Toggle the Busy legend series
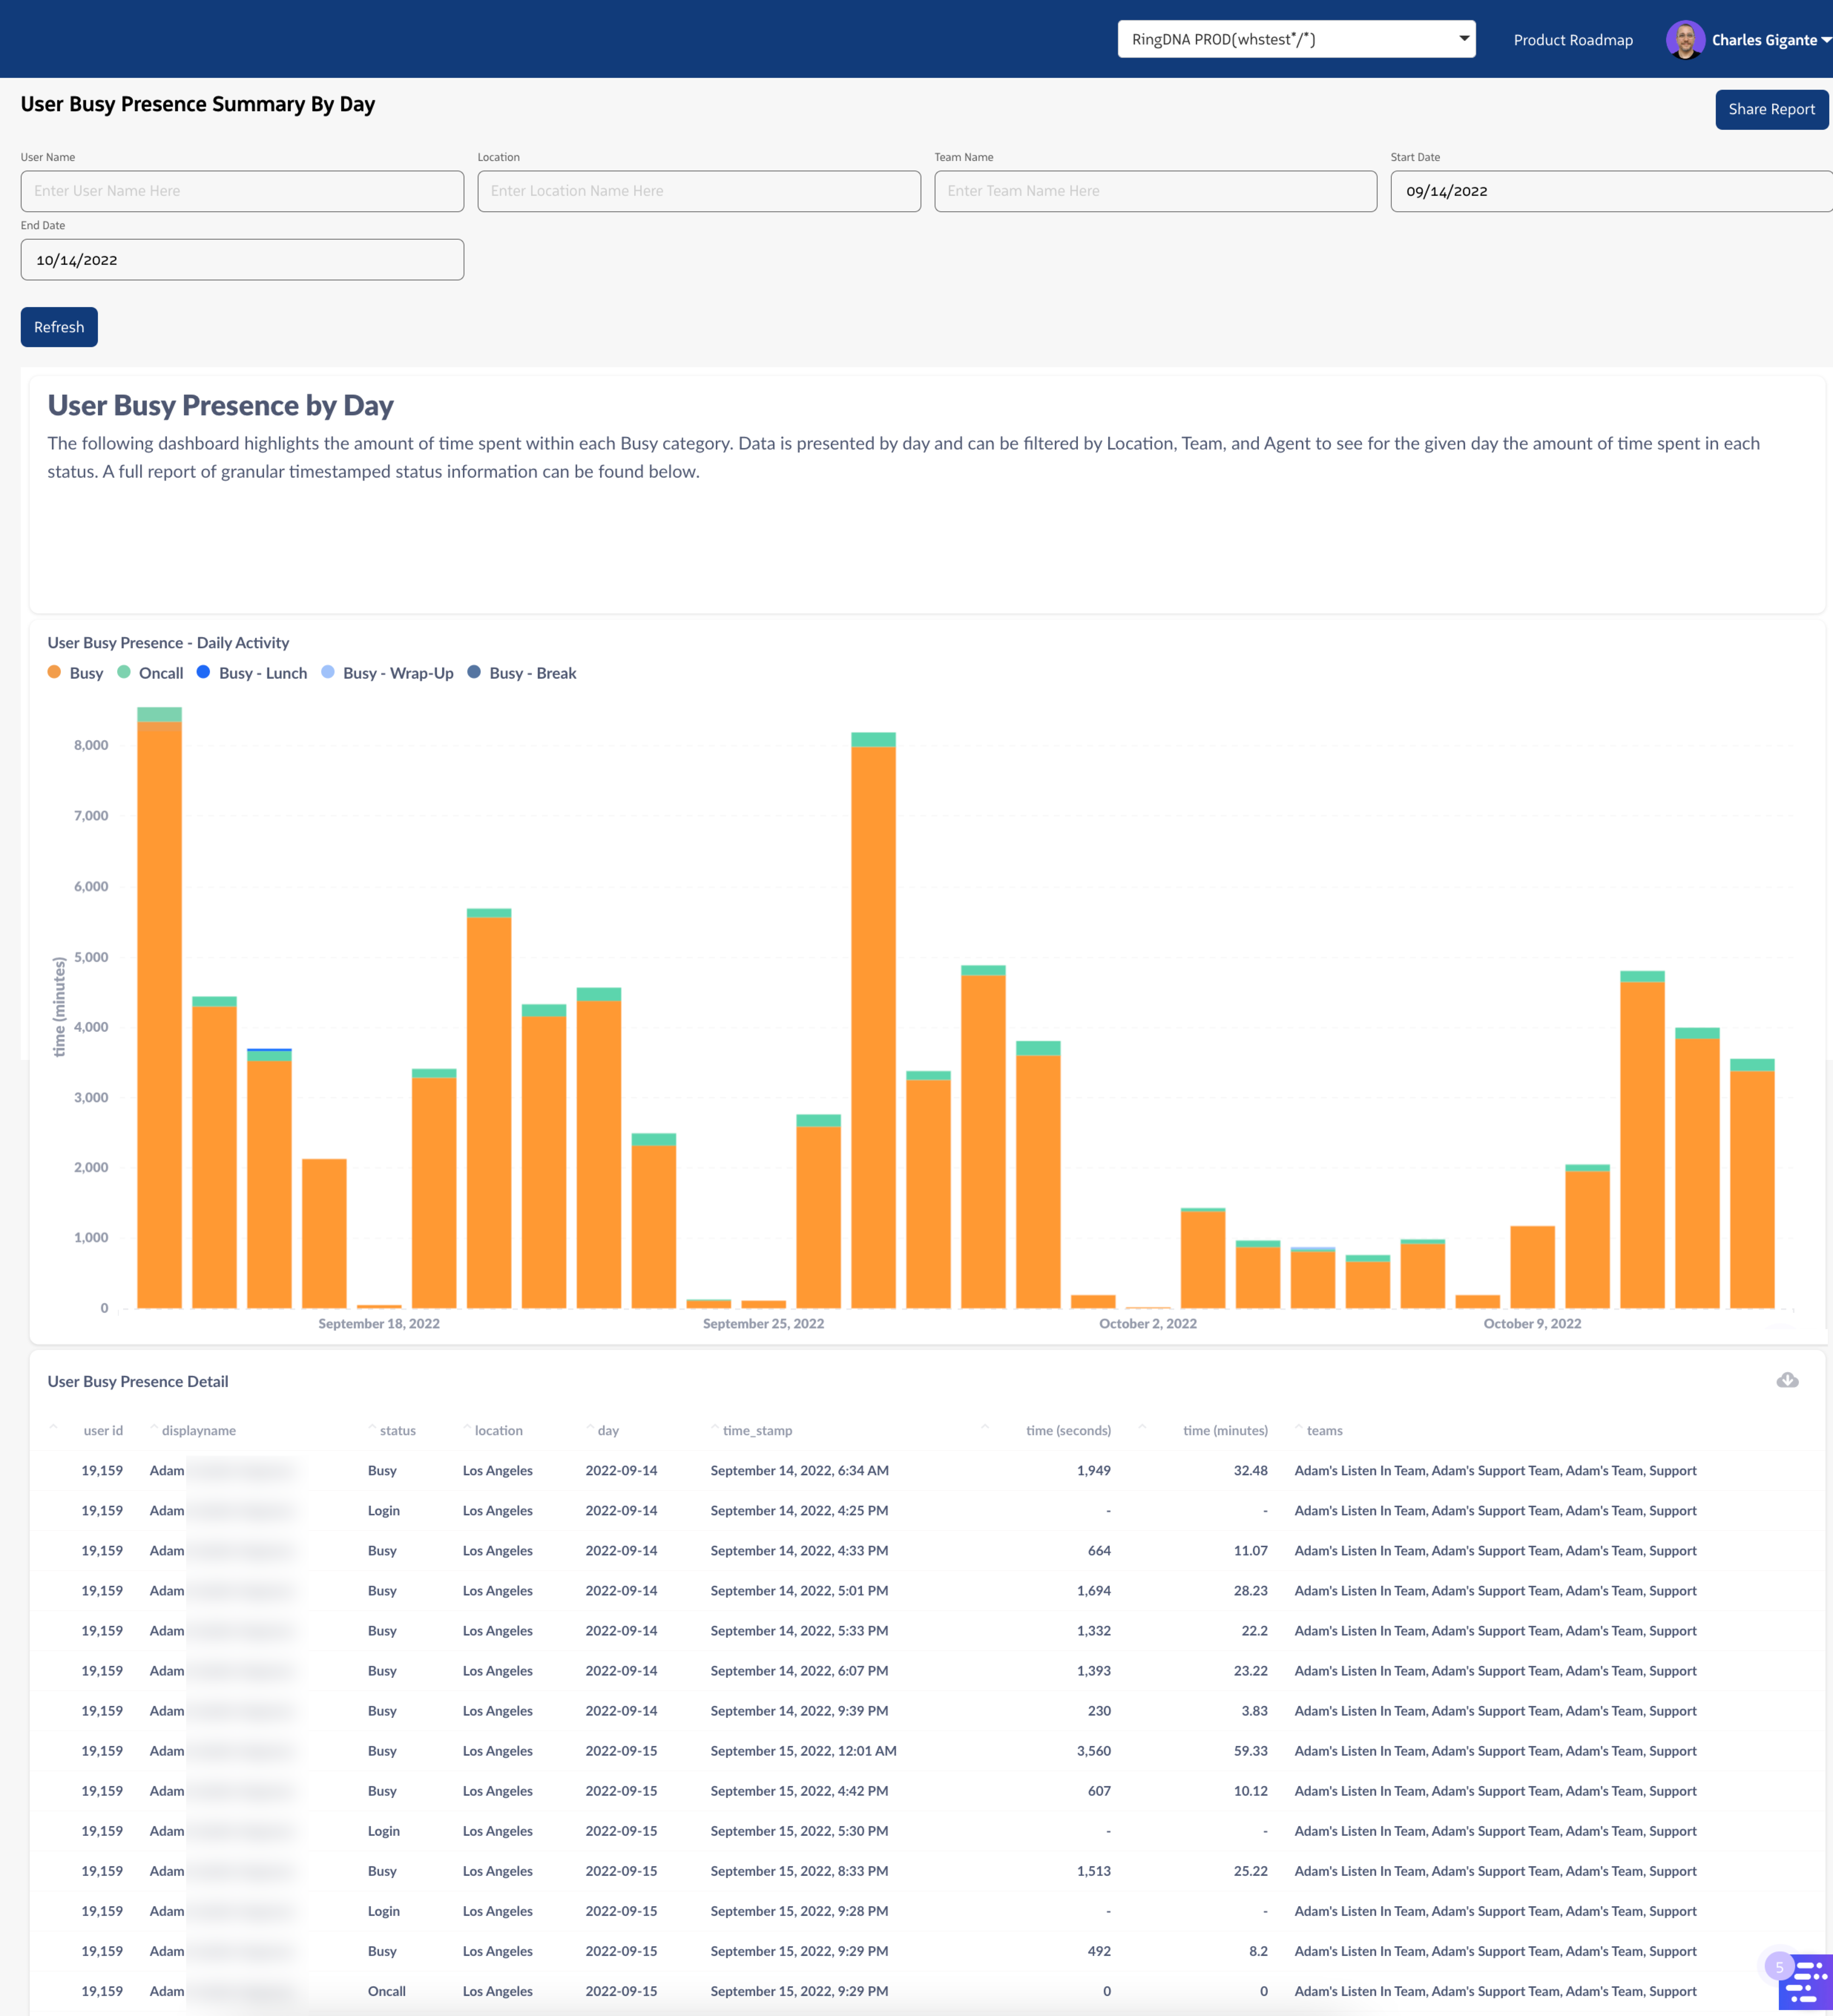The height and width of the screenshot is (2016, 1833). coord(76,673)
